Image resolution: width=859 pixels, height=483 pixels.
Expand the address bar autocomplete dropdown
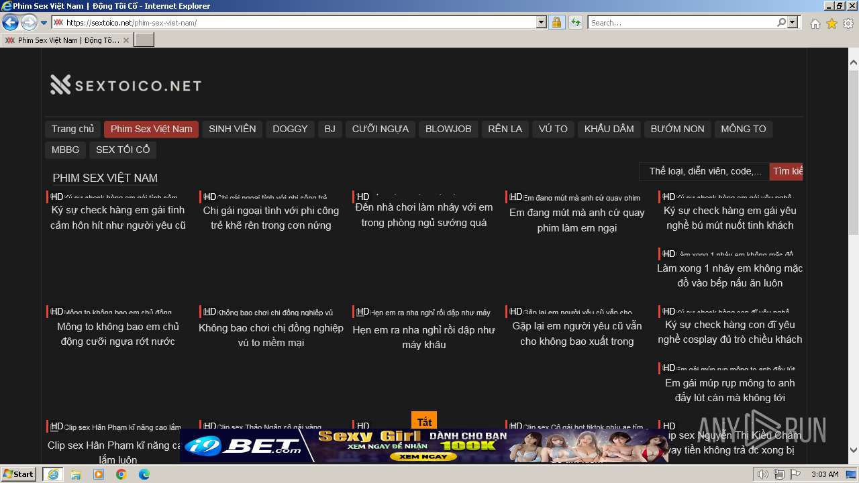(542, 23)
